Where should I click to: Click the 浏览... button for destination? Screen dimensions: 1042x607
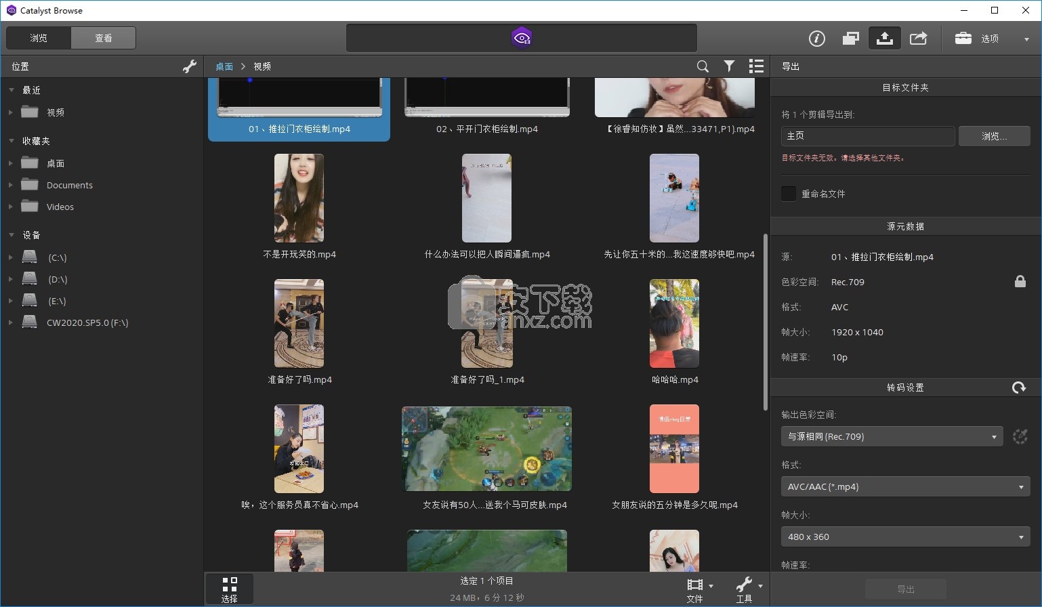coord(994,136)
